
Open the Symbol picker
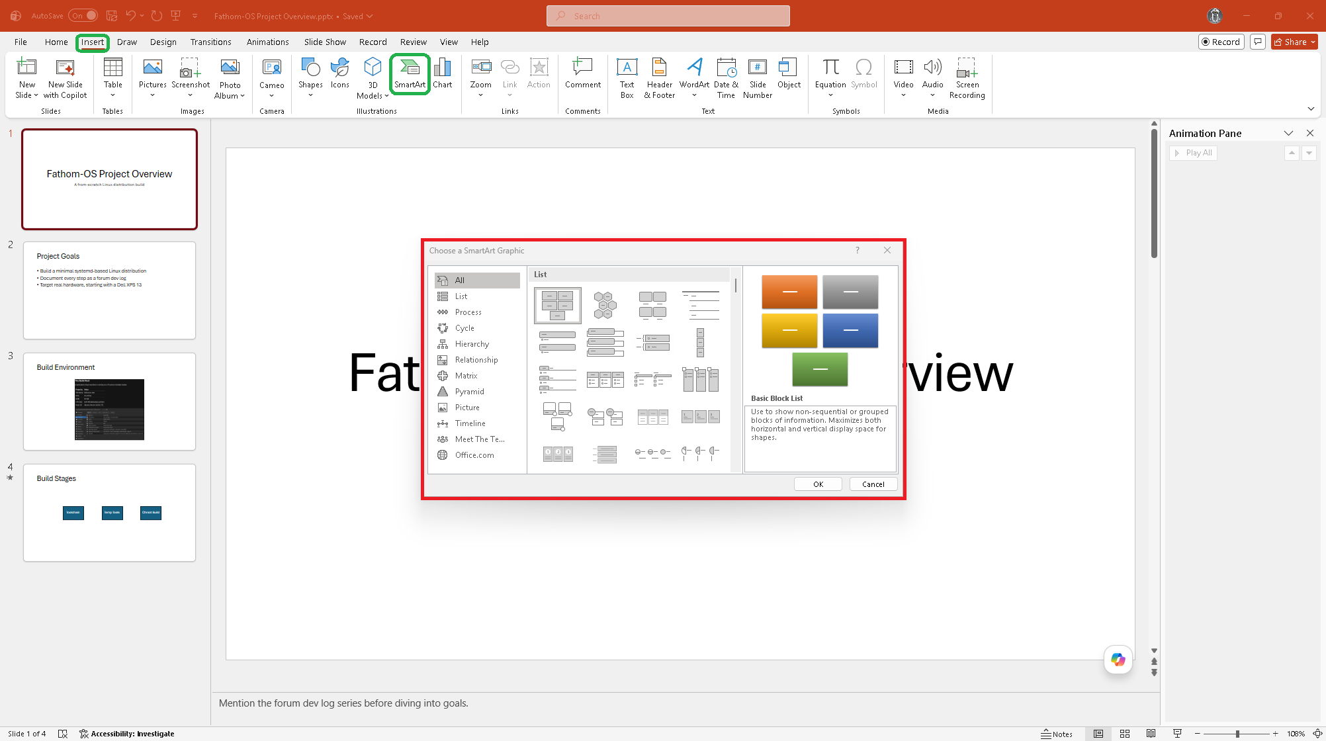pos(863,74)
